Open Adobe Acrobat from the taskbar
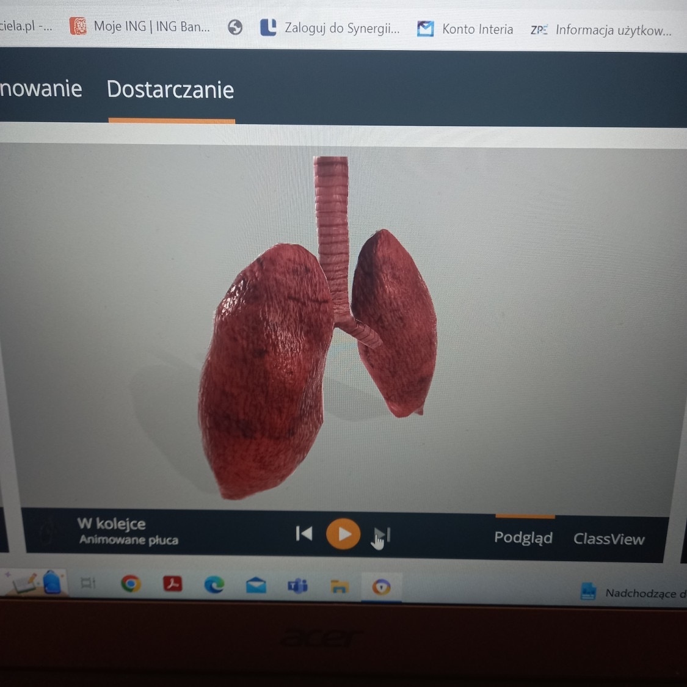The width and height of the screenshot is (687, 687). coord(173,584)
